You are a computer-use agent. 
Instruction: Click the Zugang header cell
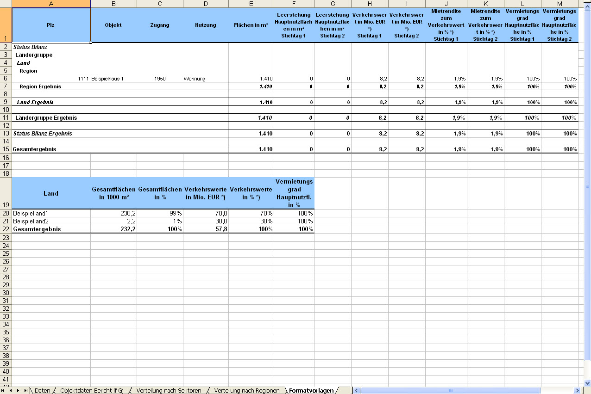tap(160, 25)
